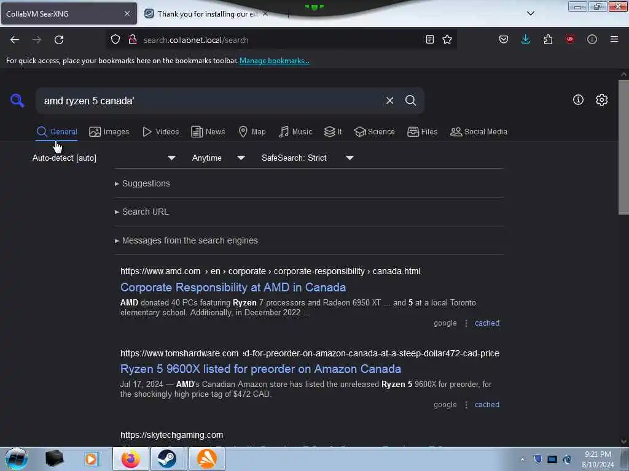
Task: Click the insecure connection padlock icon
Action: [x=133, y=40]
